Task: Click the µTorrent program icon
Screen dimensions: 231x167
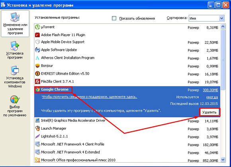Action: click(37, 27)
